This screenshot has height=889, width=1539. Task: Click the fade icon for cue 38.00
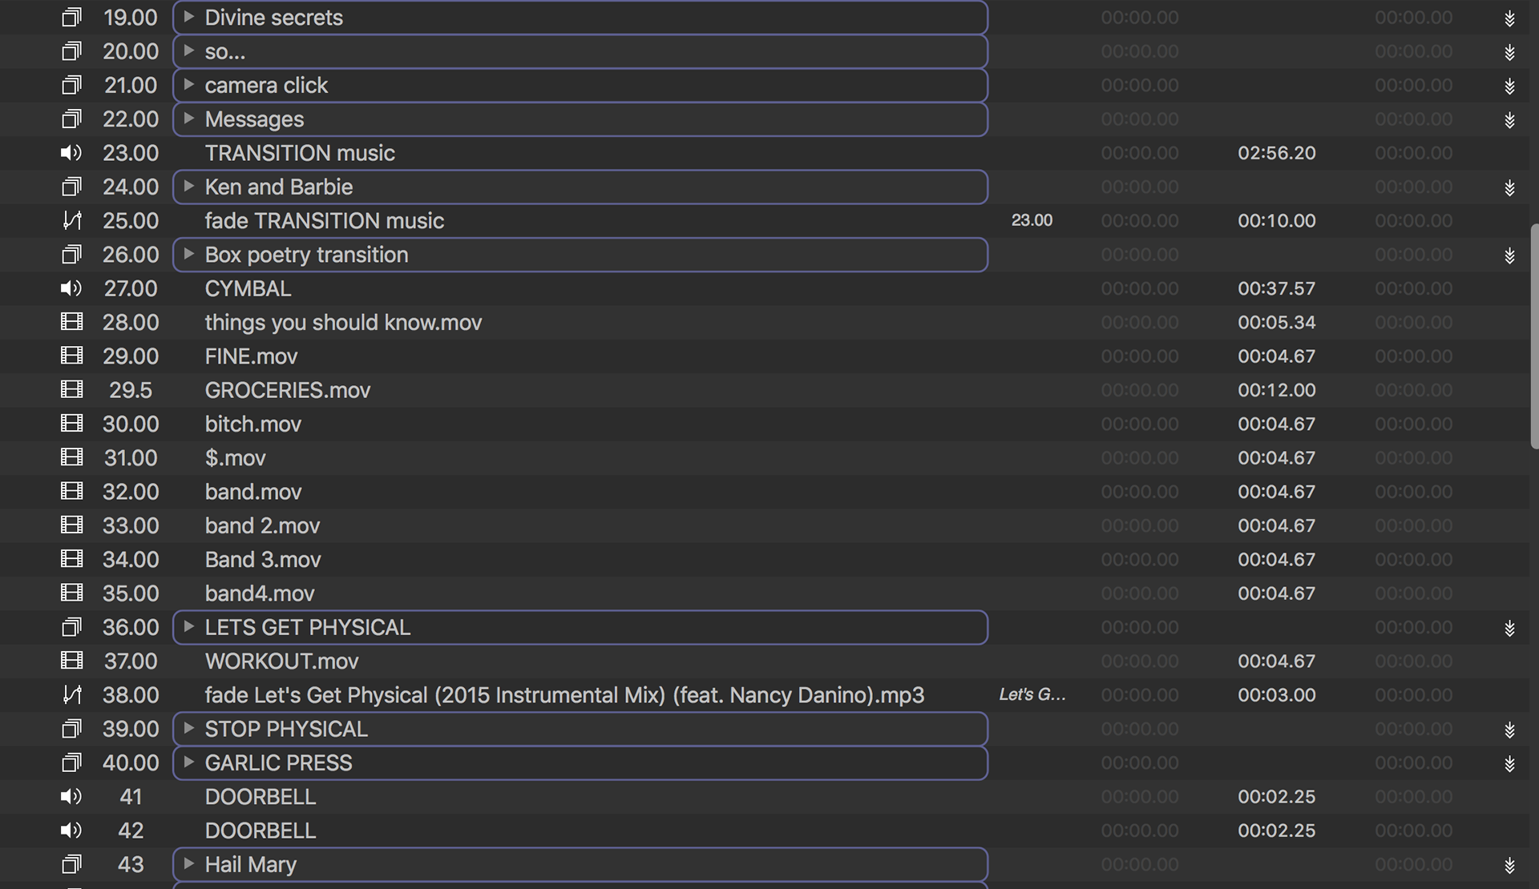[x=71, y=694]
